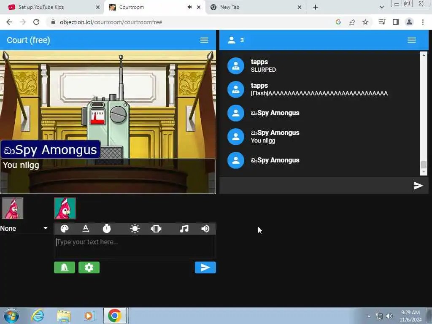Go back with the browser back arrow
Screen dimensions: 432x324
click(9, 22)
